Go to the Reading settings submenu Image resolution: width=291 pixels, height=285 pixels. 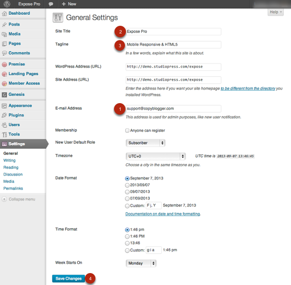pyautogui.click(x=11, y=168)
